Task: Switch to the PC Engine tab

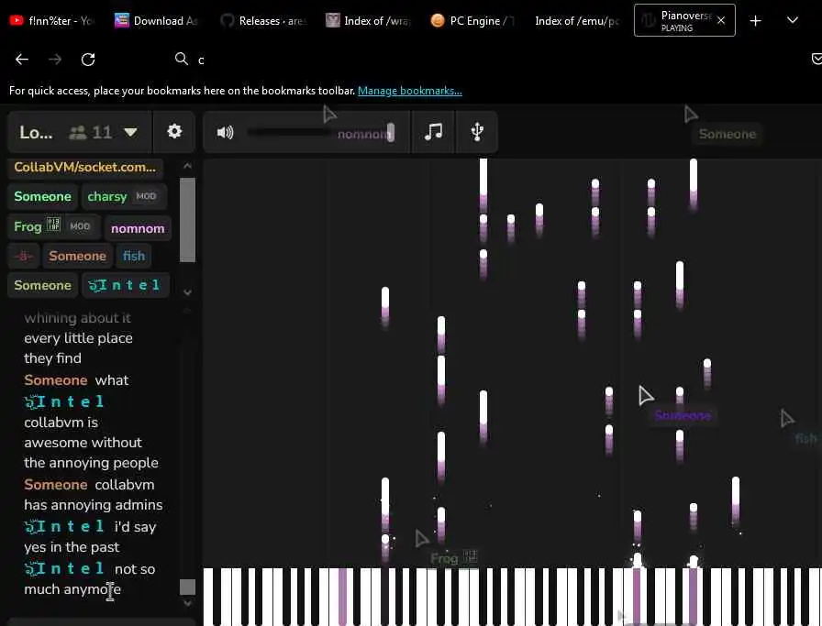Action: click(x=474, y=20)
